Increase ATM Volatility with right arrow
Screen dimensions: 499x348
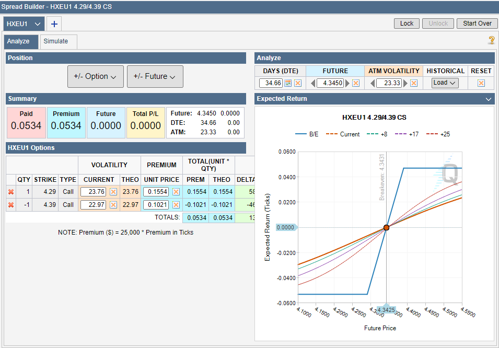coord(405,83)
